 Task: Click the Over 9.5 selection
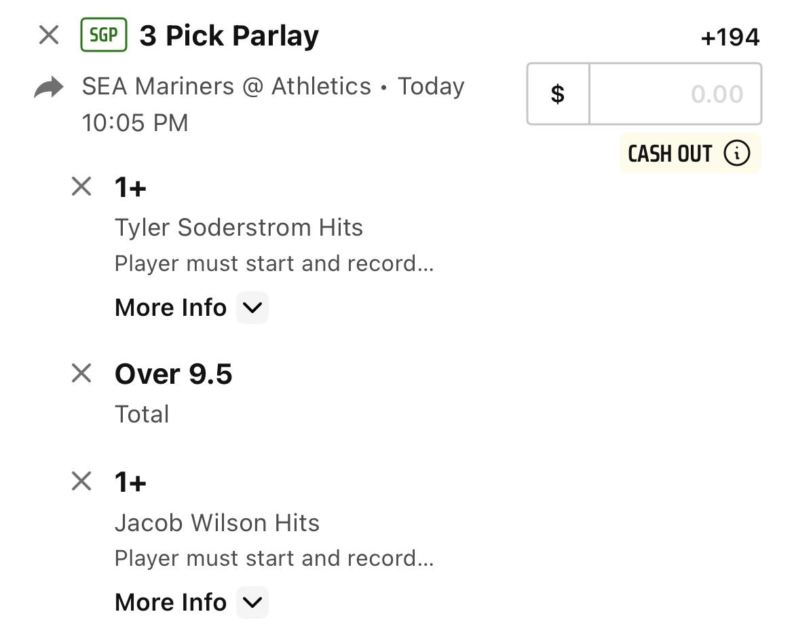coord(173,374)
